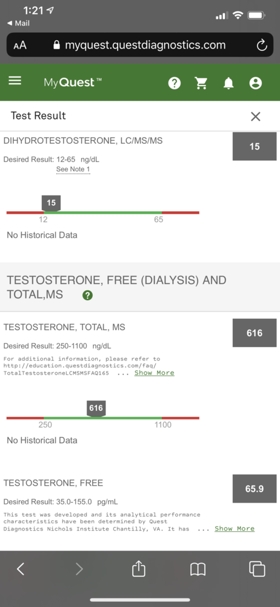Open the MyQuest hamburger menu
280x607 pixels.
(15, 81)
